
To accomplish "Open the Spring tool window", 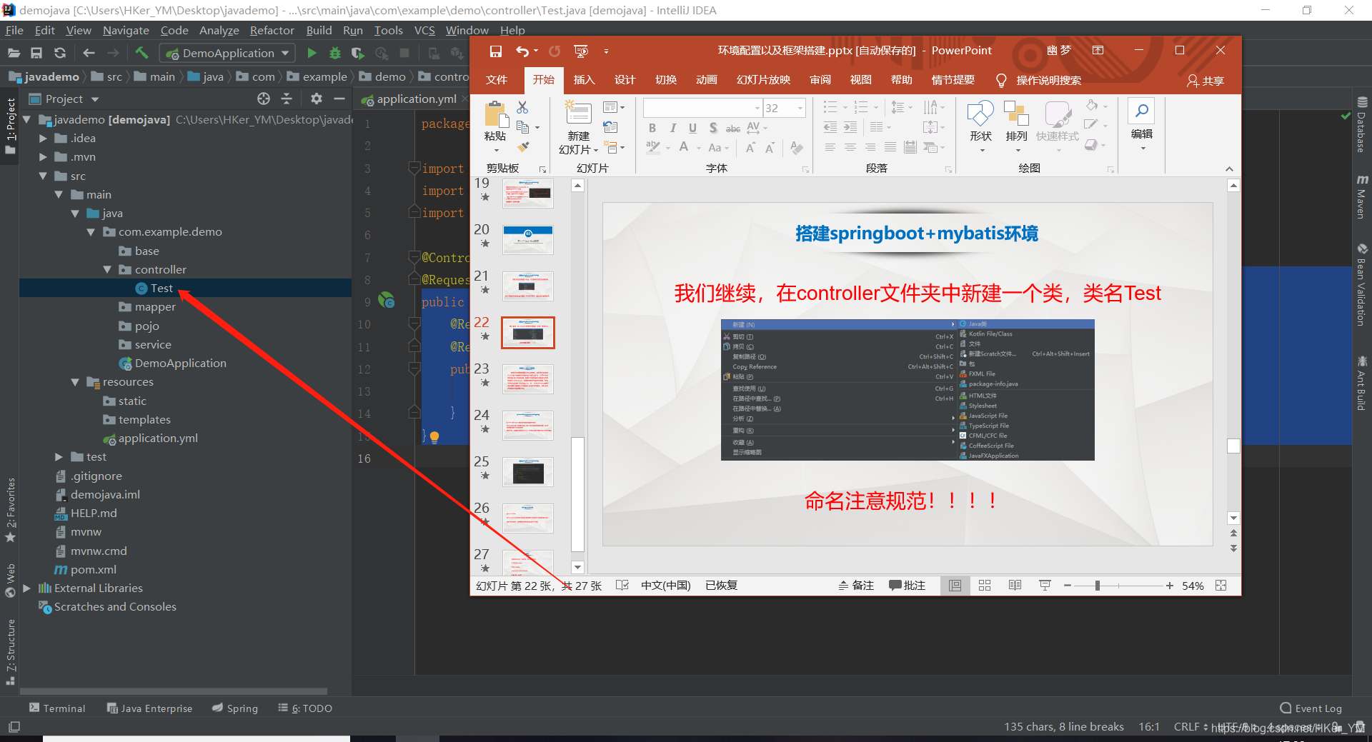I will point(235,708).
